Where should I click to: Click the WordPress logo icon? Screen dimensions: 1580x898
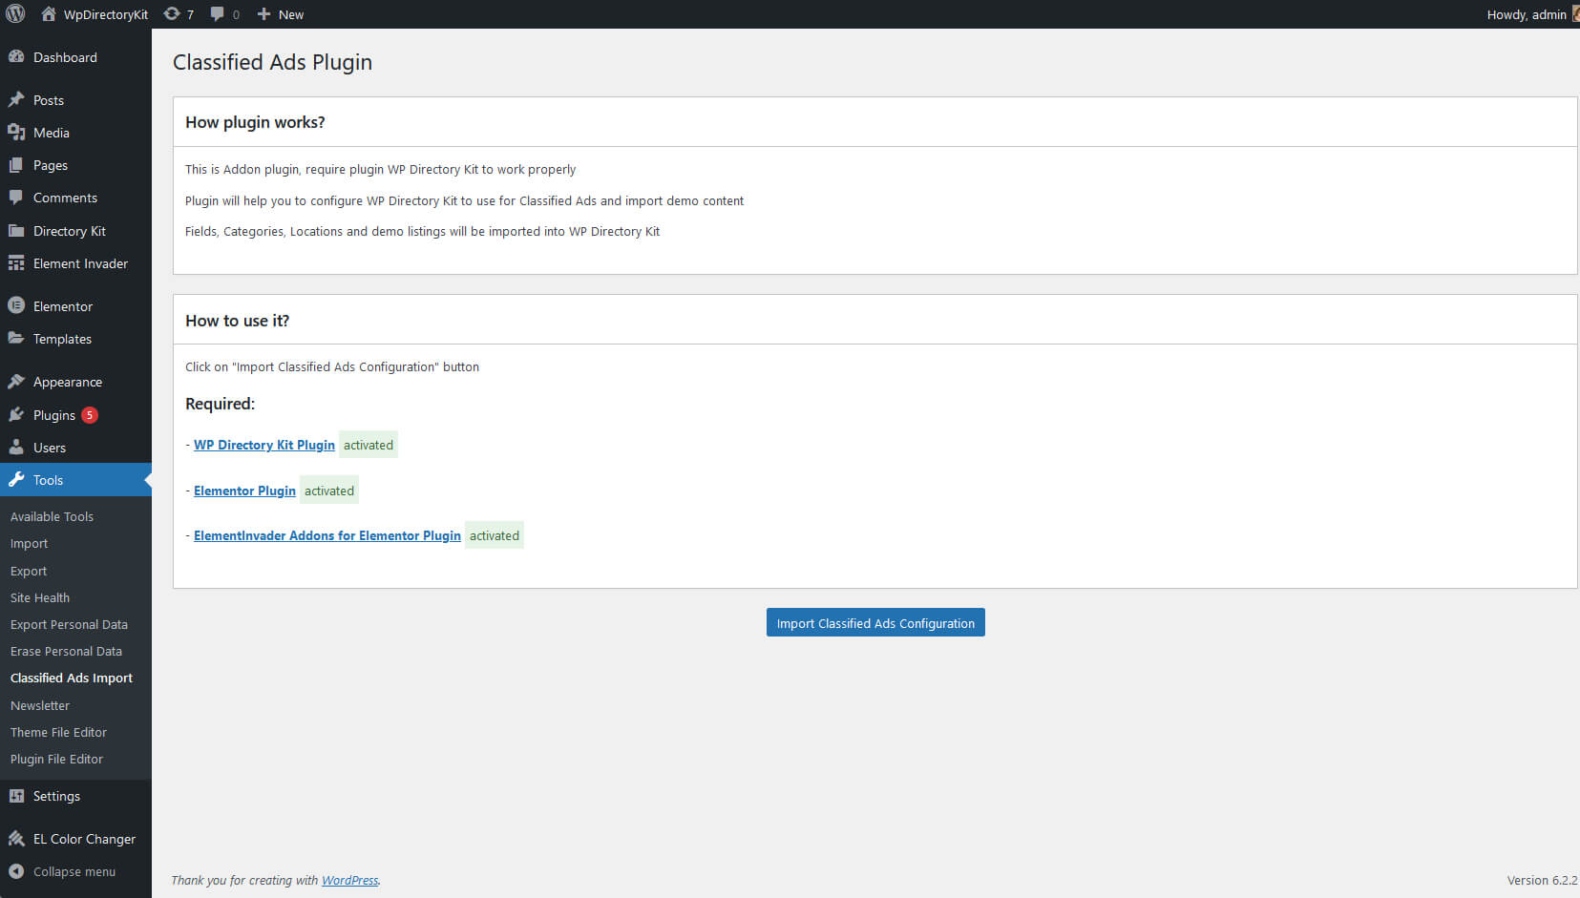pos(15,14)
